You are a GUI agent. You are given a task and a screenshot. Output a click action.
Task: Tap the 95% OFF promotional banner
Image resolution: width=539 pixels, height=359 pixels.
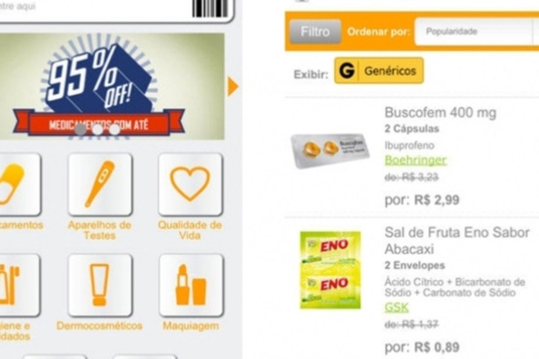point(112,86)
